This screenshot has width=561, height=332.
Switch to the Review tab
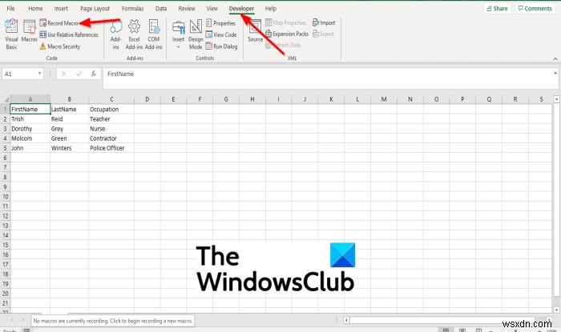click(187, 9)
